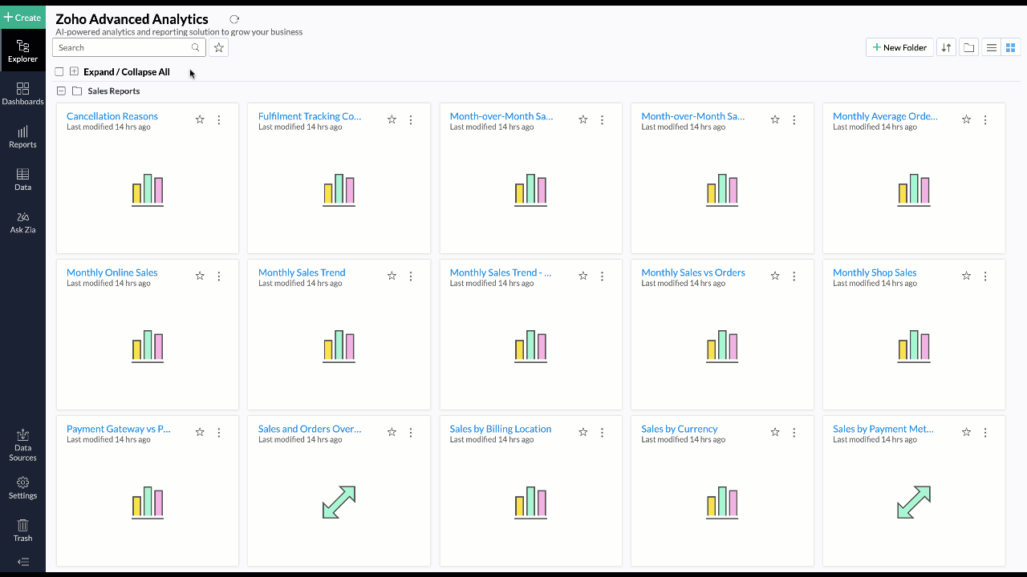Tick the Expand / Collapse All checkbox
1027x577 pixels.
pos(59,72)
